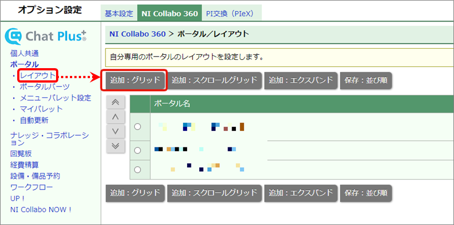This screenshot has width=454, height=225.
Task: Select the first portal row radio button
Action: pos(138,127)
